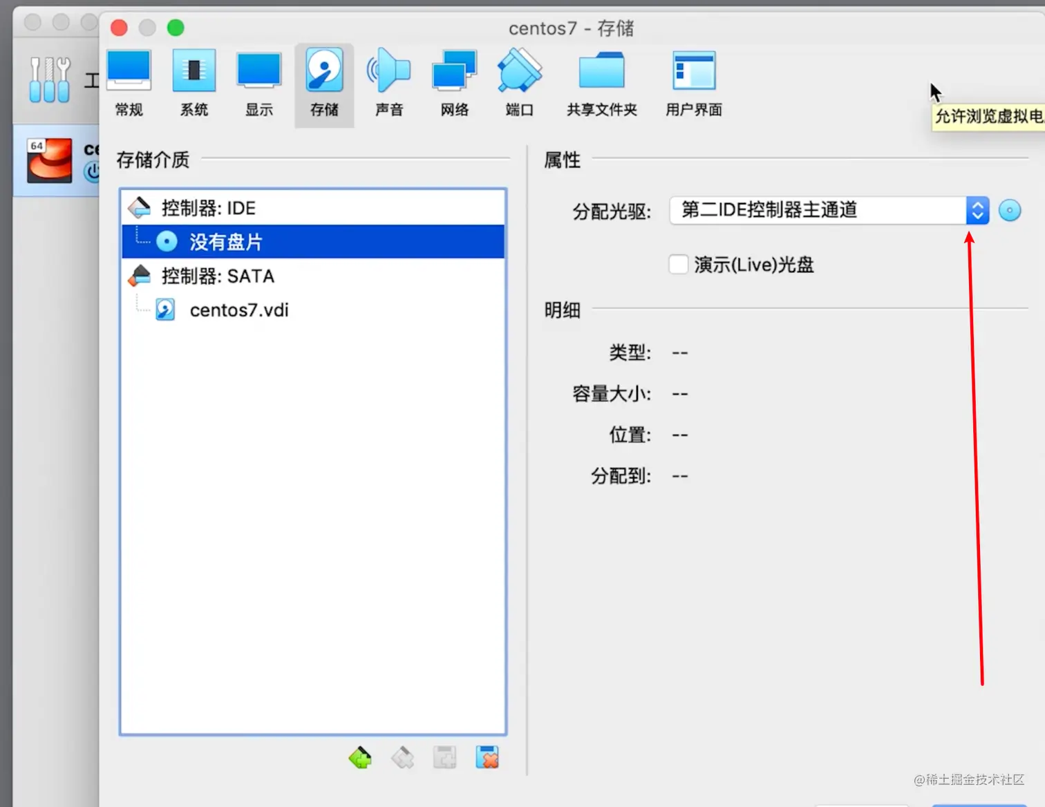
Task: Select the CentOS VM in background manager list
Action: [57, 160]
